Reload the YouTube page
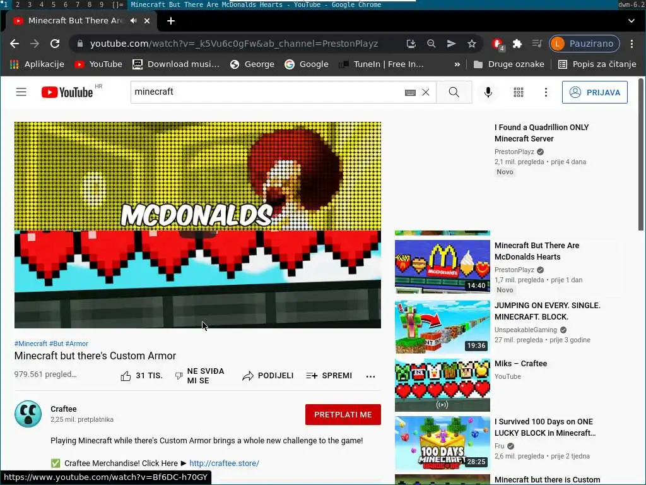The height and width of the screenshot is (485, 646). 55,44
